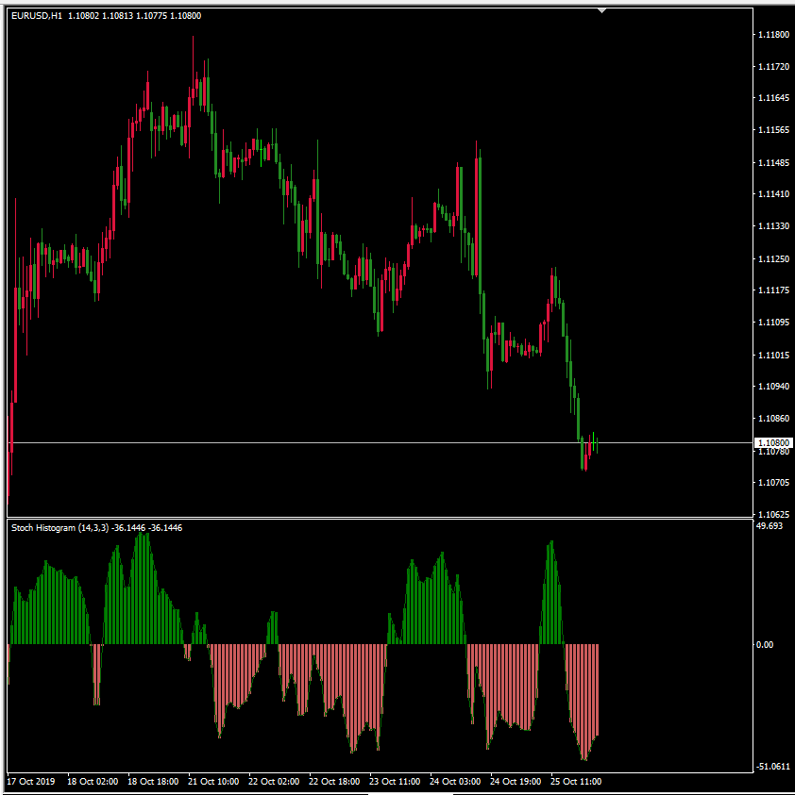Click the divider between chart and indicator window

tap(378, 518)
